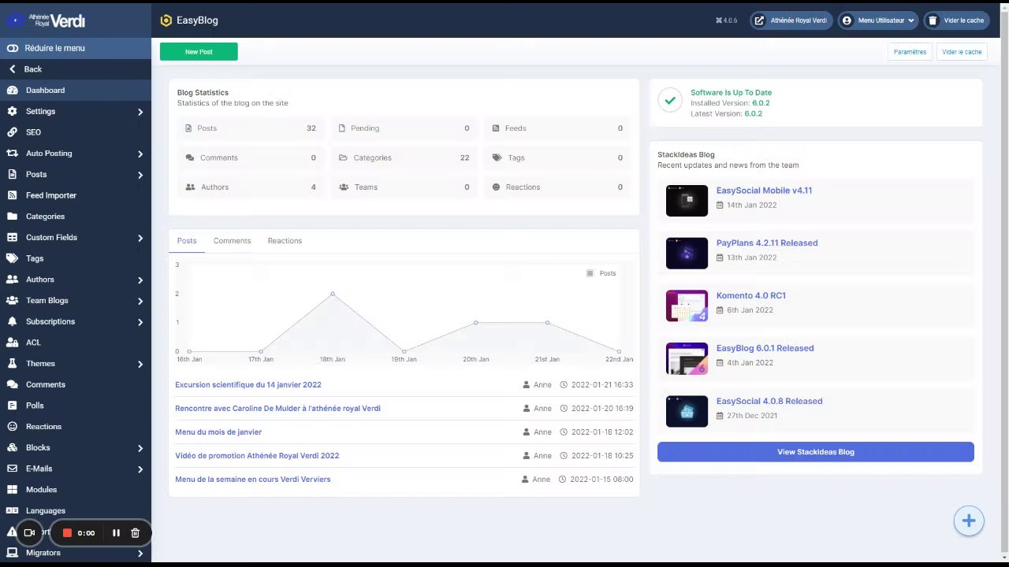Click the Themes flask icon
The width and height of the screenshot is (1009, 567).
coord(12,364)
